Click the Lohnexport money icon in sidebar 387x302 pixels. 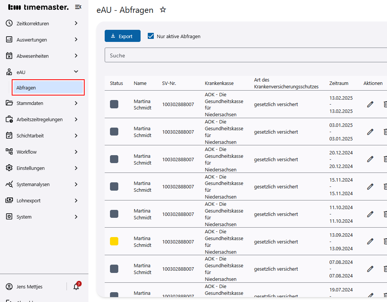(x=9, y=200)
